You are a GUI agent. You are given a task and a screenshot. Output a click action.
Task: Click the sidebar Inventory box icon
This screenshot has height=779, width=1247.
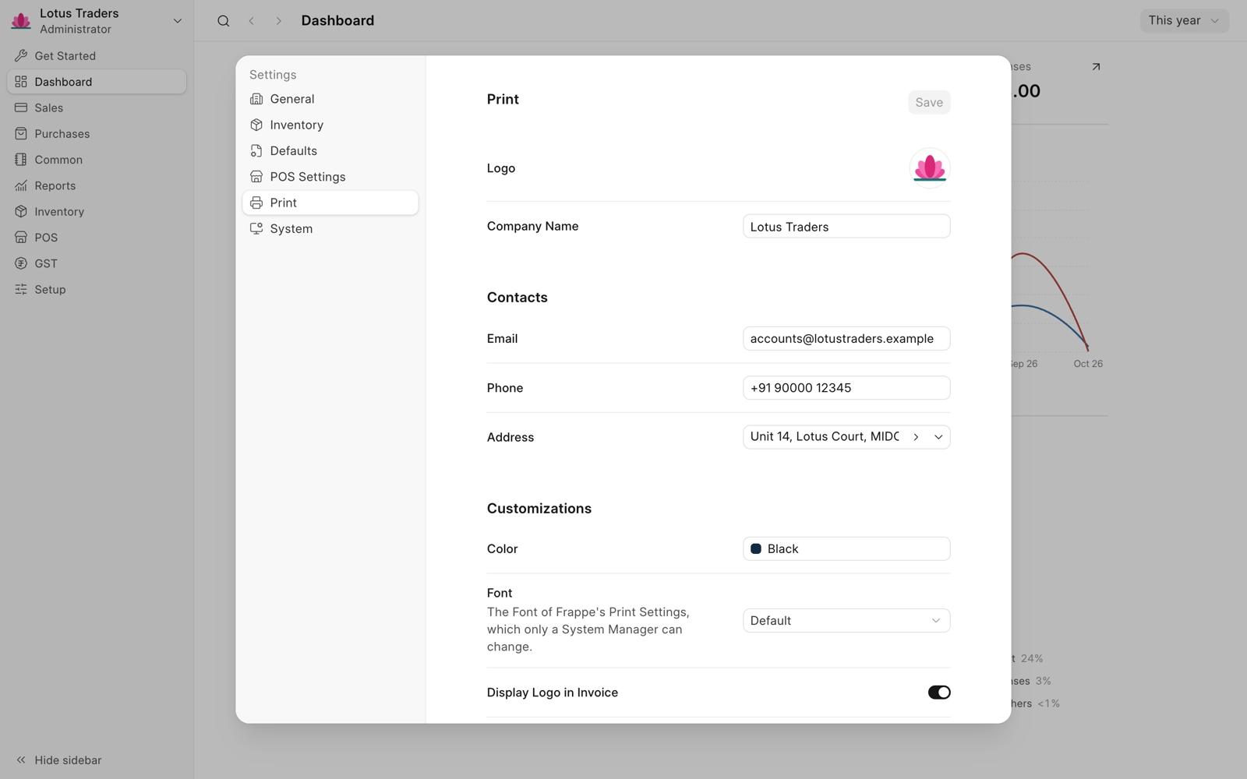point(21,212)
